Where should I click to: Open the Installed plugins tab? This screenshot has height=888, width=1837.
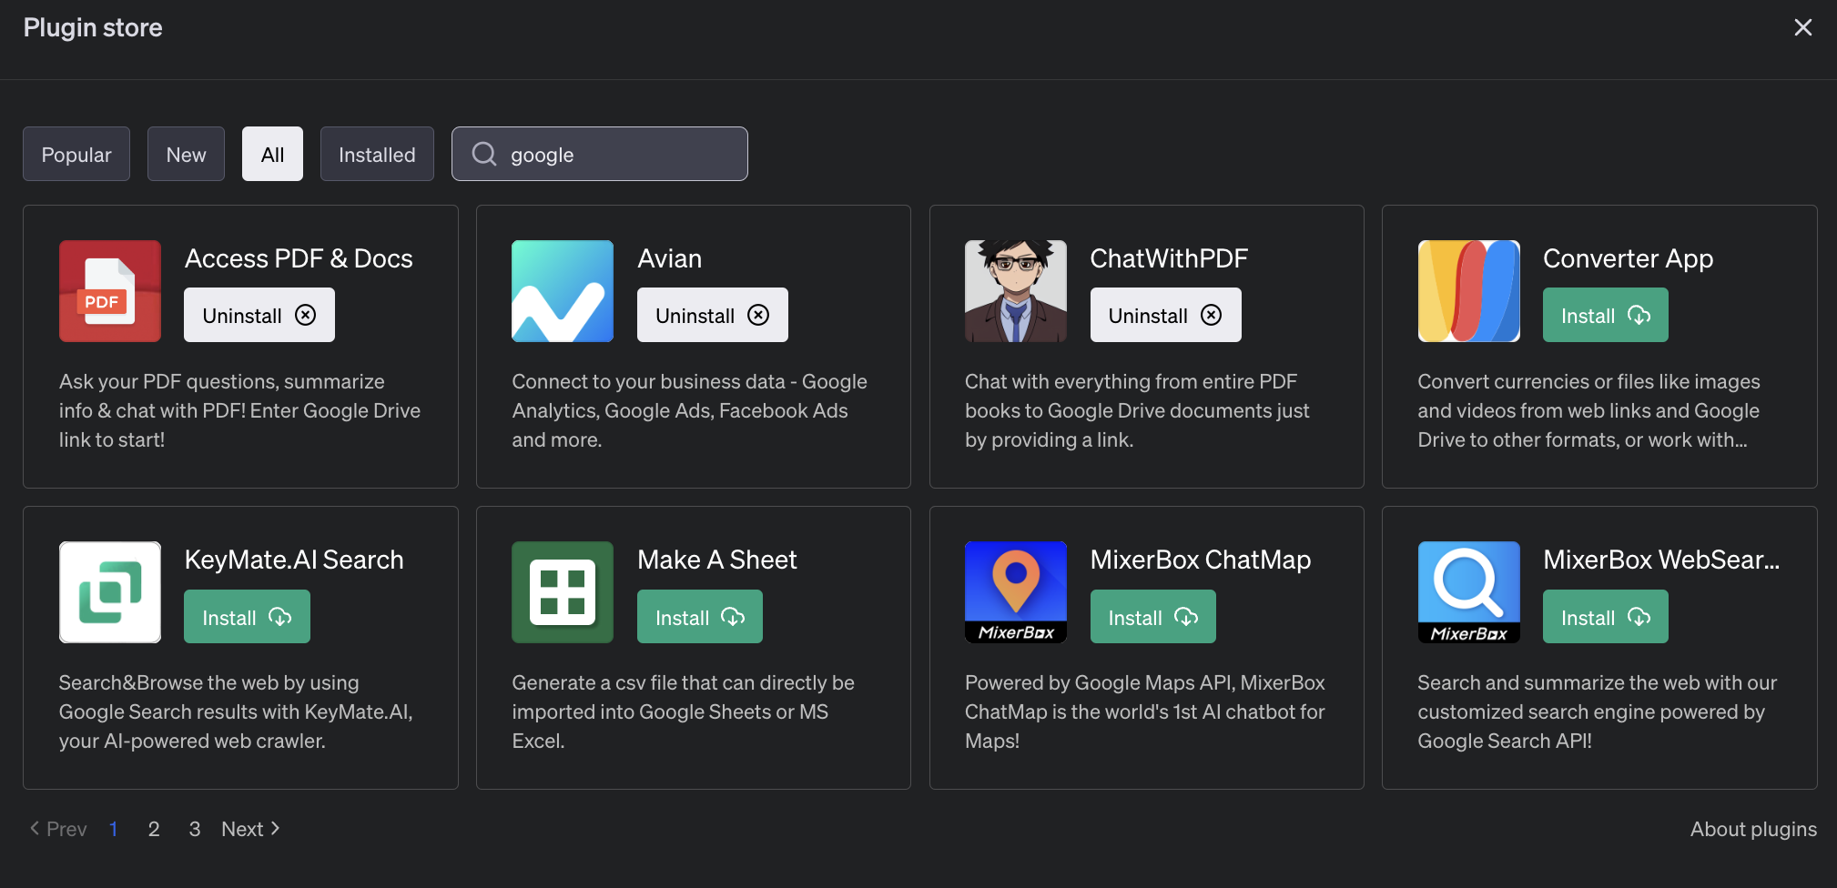tap(377, 154)
